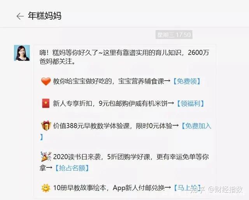Click the 2020读书日来袭 message line
249x200 pixels.
(x=124, y=162)
